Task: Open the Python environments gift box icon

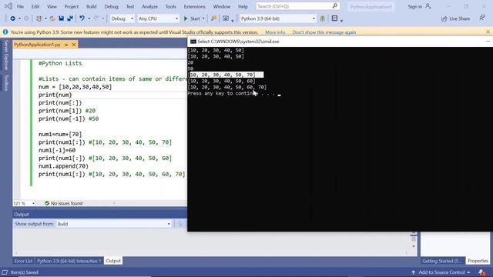Action: tap(322, 18)
